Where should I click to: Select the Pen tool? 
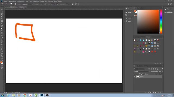pos(2,44)
